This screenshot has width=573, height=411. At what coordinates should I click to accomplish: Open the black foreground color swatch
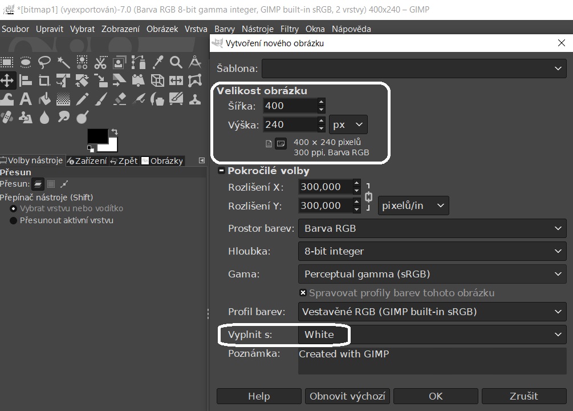point(96,135)
